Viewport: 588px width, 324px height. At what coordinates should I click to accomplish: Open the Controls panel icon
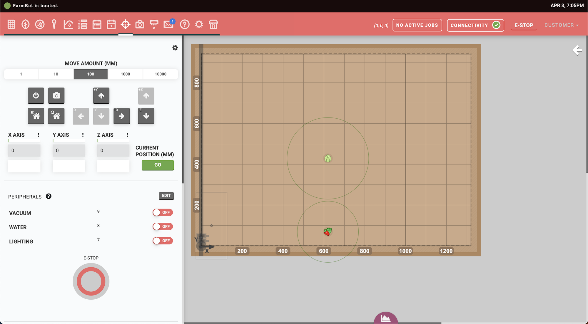pos(126,25)
